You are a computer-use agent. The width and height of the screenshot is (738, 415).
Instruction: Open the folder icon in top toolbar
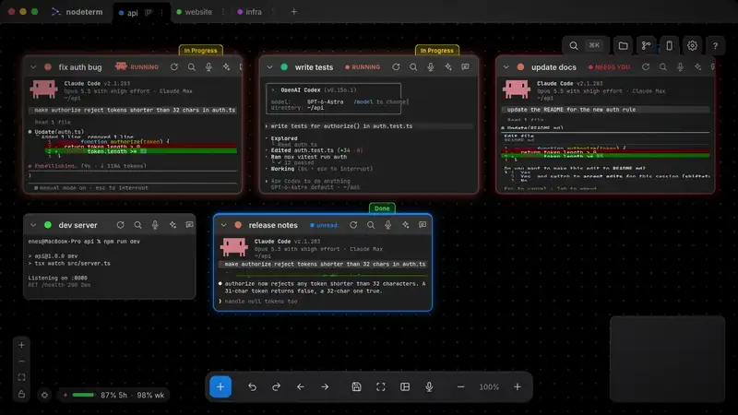click(624, 45)
